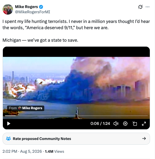Open the 2:02 PM Aug 5, 2026 timestamp
155x159 pixels.
tap(22, 151)
